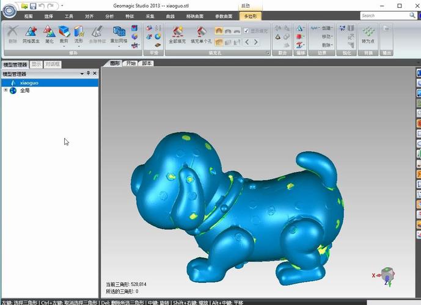
Task: Open the 精确曲面 ribbon tab
Action: pyautogui.click(x=195, y=16)
